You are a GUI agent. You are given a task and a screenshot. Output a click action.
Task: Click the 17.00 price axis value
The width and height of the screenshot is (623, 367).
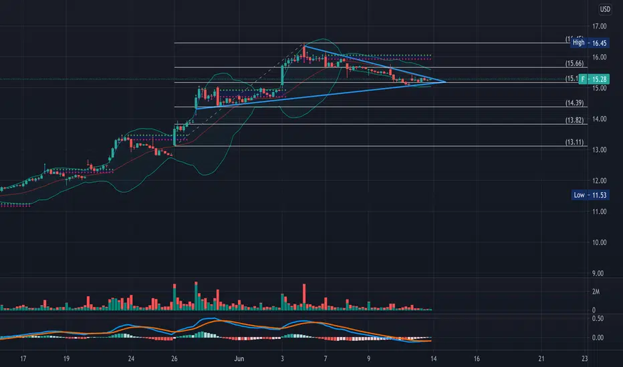599,26
